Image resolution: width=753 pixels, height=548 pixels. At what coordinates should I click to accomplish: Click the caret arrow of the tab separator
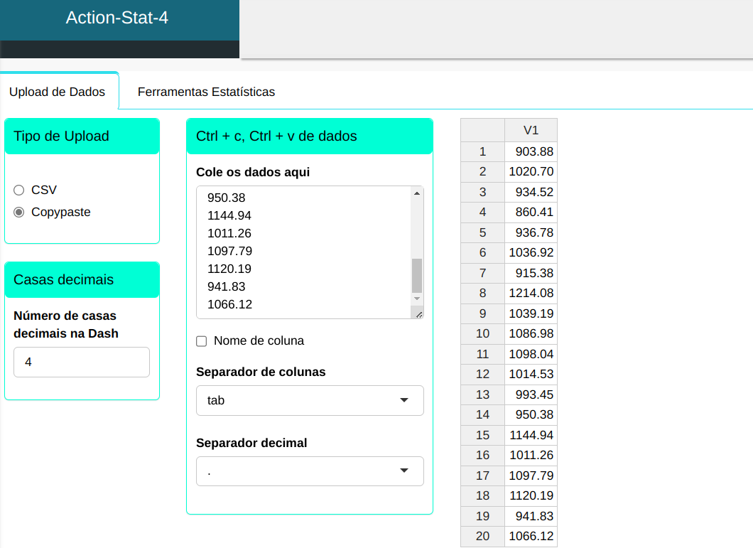(x=404, y=400)
